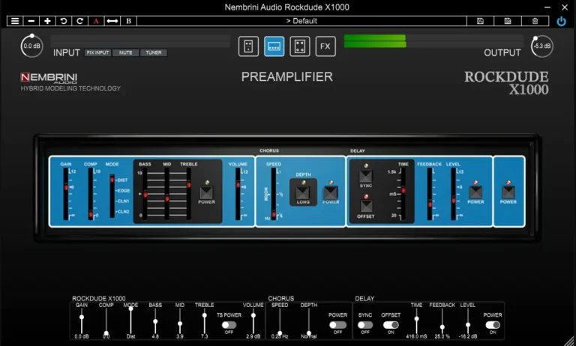Open the TUNER
Viewport: 576px width, 346px height.
point(154,52)
